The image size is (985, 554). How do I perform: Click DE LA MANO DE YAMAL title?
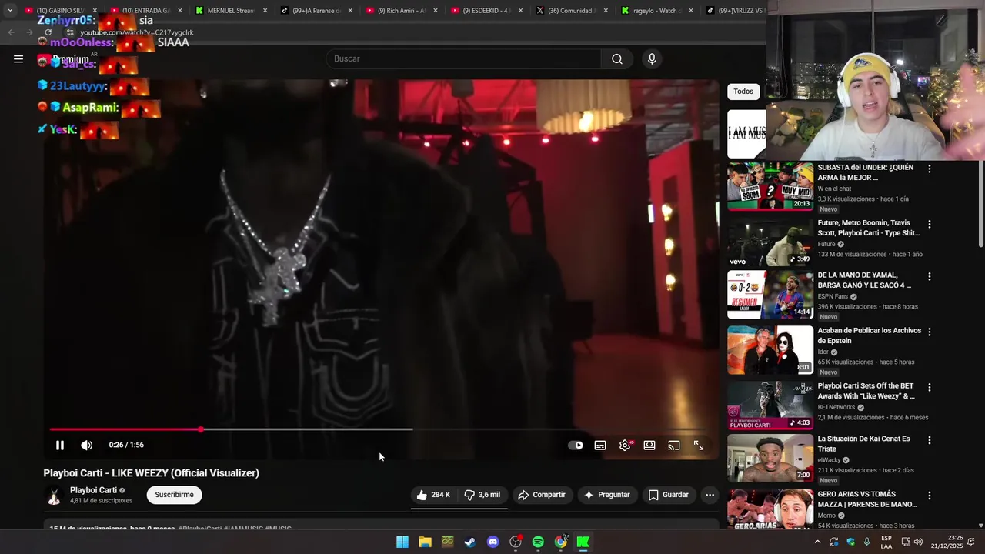864,280
